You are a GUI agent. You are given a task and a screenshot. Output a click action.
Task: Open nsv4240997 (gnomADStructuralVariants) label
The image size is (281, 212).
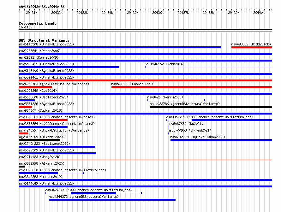point(54,130)
